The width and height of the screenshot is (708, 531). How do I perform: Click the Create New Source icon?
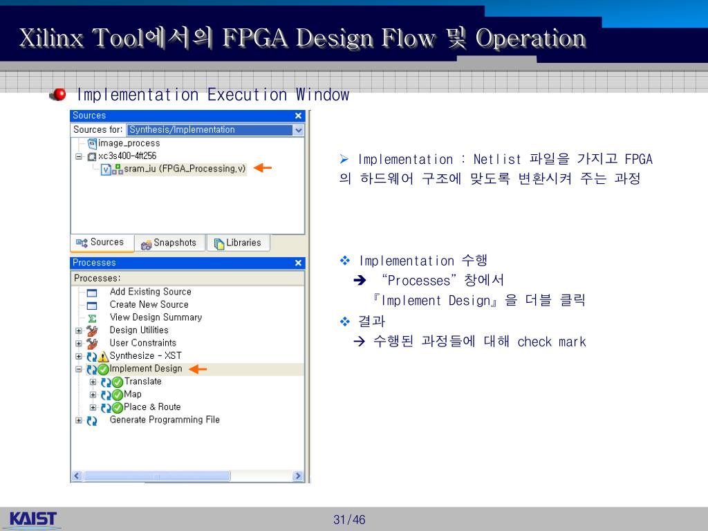pyautogui.click(x=92, y=306)
